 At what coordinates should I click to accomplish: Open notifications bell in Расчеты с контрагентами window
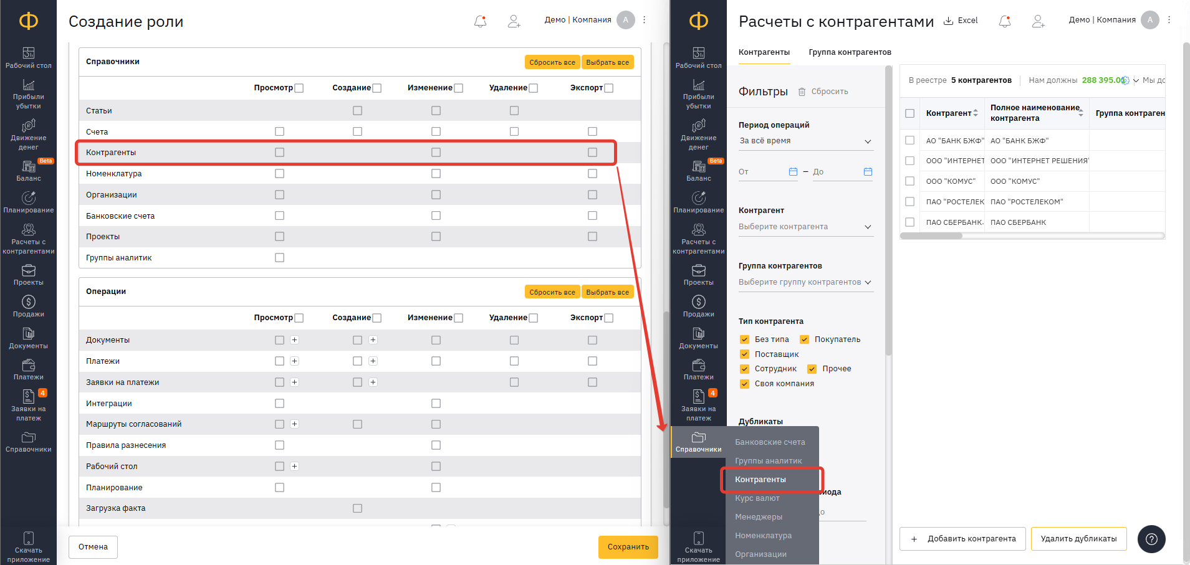coord(1004,21)
